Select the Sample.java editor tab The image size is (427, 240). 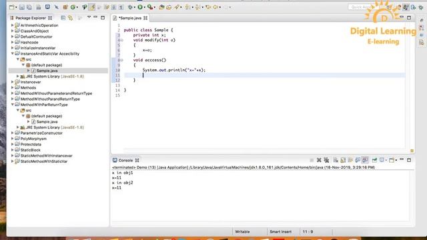tap(130, 18)
